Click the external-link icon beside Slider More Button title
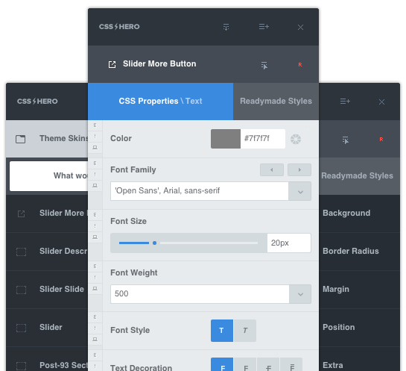 [112, 64]
